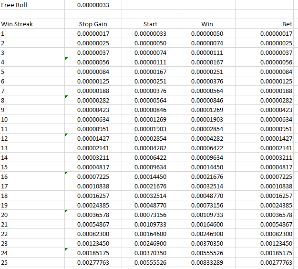Click the 'Start' column header cell
The width and height of the screenshot is (298, 269).
150,24
